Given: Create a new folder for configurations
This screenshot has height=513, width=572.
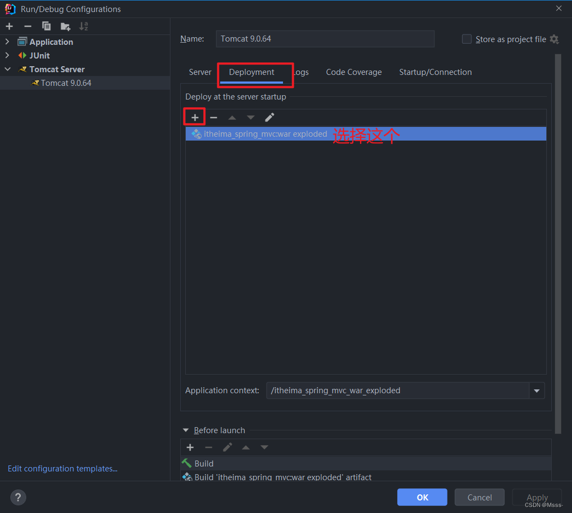Looking at the screenshot, I should (65, 26).
